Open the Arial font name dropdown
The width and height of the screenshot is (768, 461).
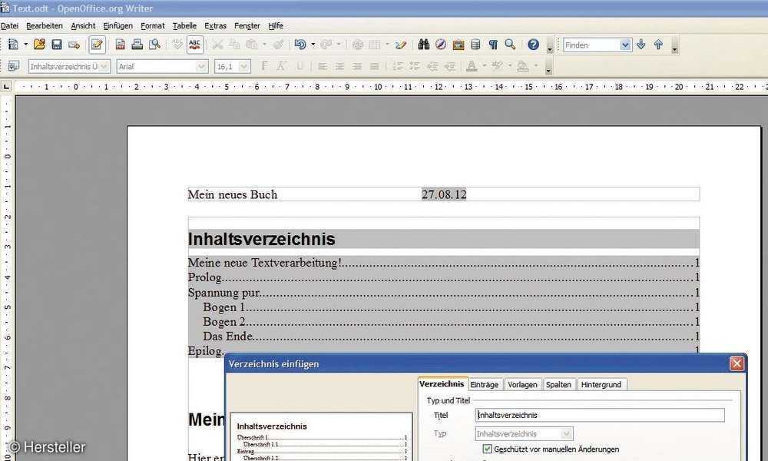[200, 66]
